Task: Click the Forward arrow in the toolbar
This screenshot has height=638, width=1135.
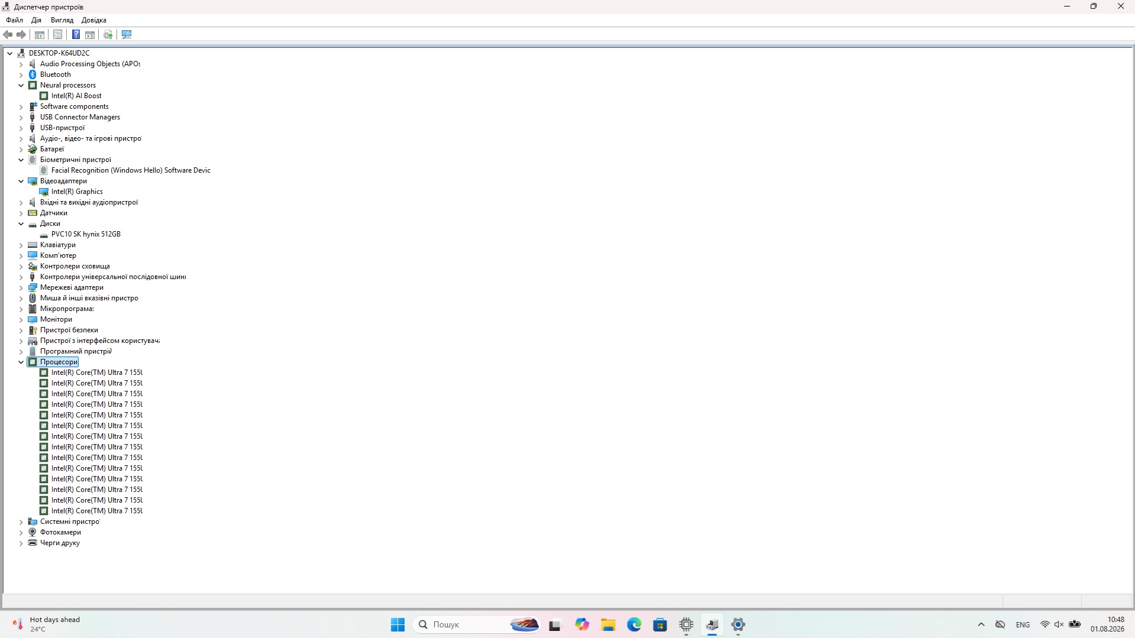Action: (x=21, y=35)
